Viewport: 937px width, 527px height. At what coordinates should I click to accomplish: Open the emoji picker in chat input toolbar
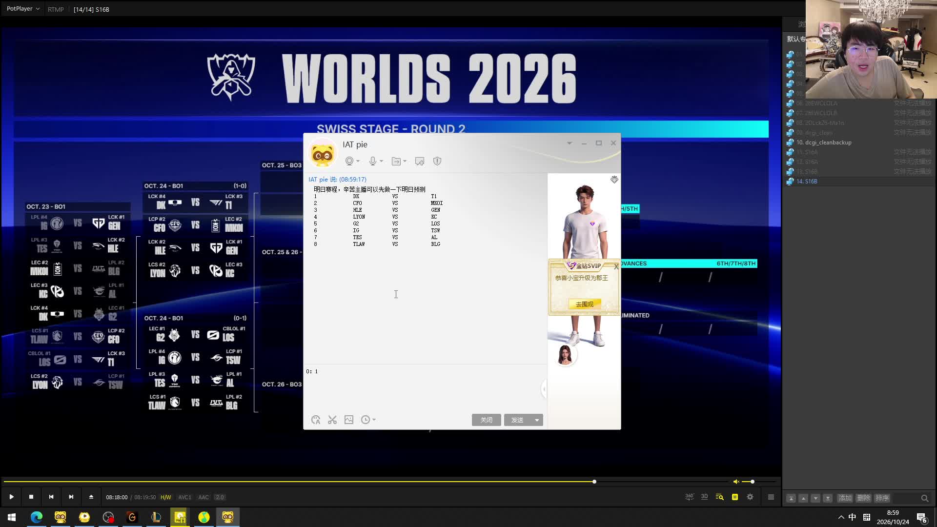pos(316,420)
